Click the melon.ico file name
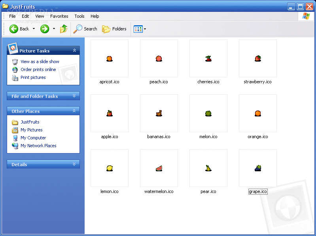The image size is (316, 236). click(x=208, y=137)
